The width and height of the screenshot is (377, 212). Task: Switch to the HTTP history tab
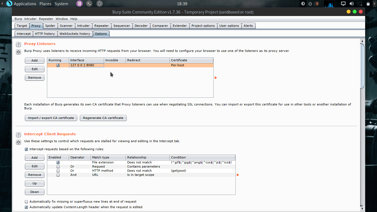coord(45,33)
